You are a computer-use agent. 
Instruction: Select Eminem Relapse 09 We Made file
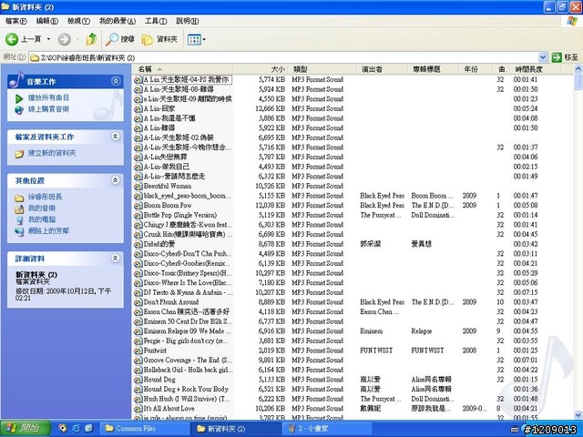[x=188, y=331]
